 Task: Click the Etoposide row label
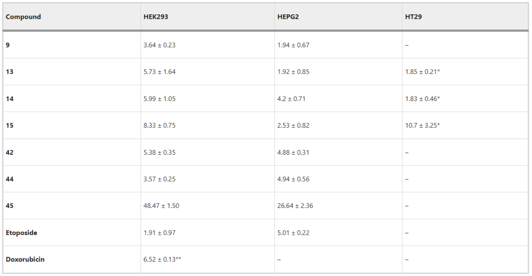21,233
